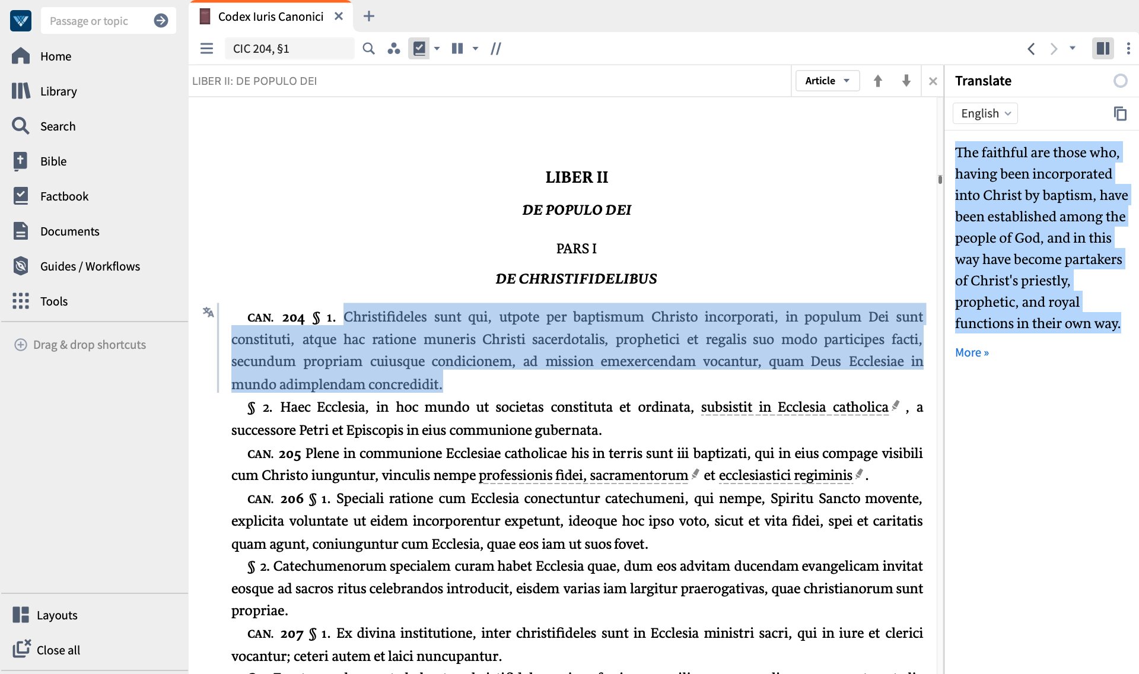Viewport: 1139px width, 674px height.
Task: Expand notes and highlights options arrow
Action: pyautogui.click(x=437, y=49)
